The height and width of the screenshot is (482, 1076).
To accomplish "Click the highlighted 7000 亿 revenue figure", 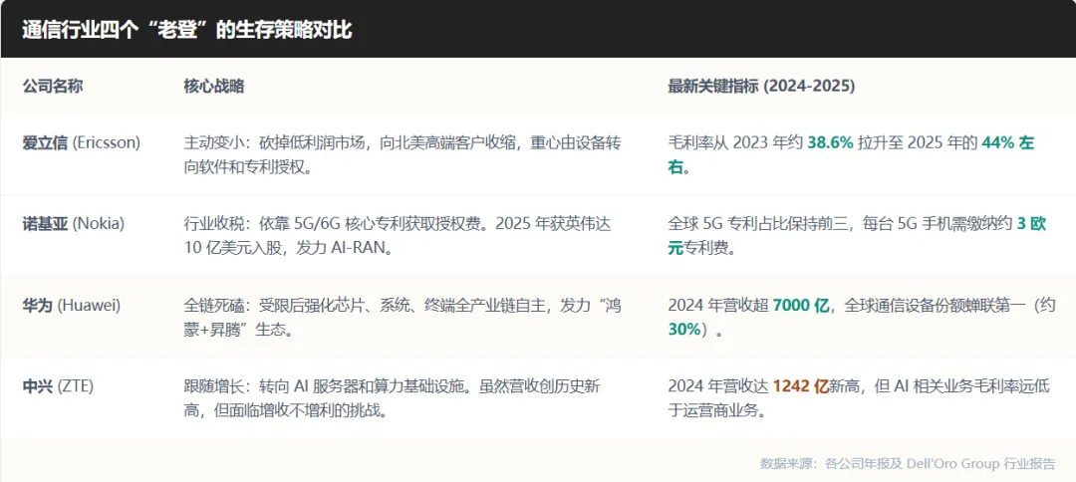I will pos(801,305).
